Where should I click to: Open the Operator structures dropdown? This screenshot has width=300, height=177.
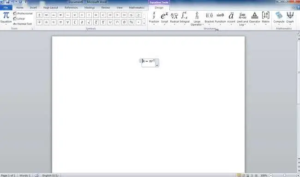click(x=255, y=18)
